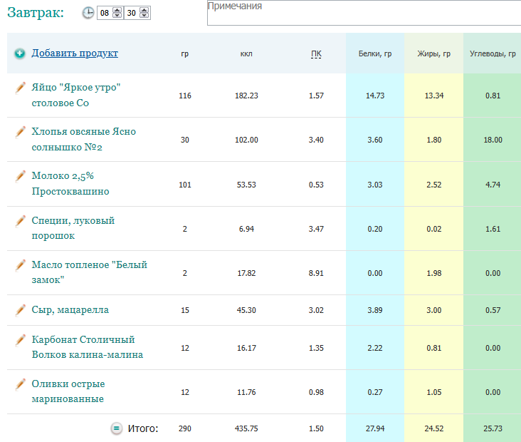Open the Молоко 2,5% Простоквашино link
The width and height of the screenshot is (521, 442).
tap(70, 184)
